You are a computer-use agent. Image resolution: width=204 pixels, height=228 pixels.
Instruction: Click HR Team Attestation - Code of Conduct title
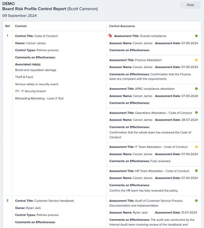click(x=162, y=171)
